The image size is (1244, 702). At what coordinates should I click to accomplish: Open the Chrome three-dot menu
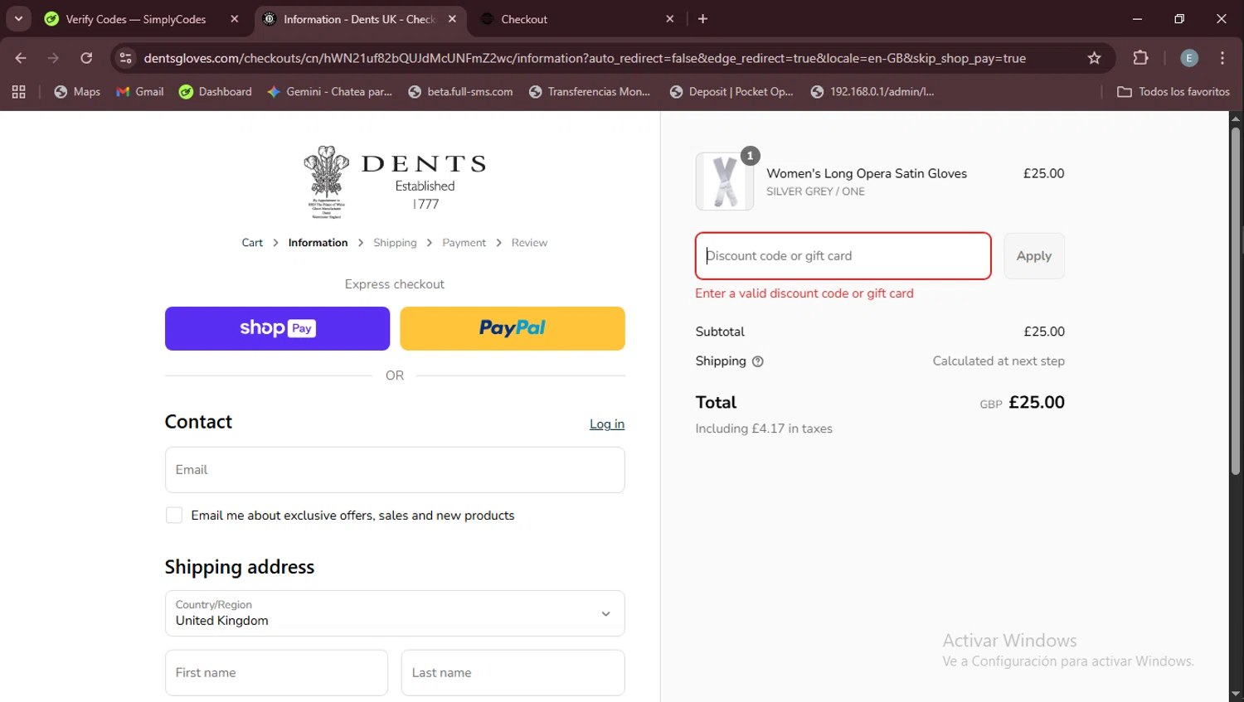(1222, 58)
